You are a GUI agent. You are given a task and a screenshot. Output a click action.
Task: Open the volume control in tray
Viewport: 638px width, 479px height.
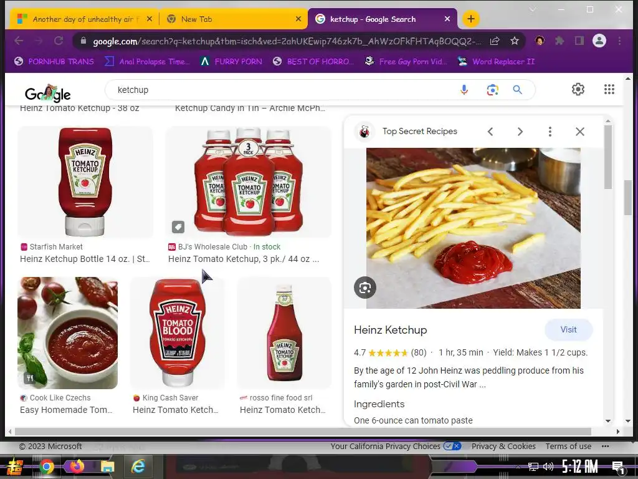548,467
